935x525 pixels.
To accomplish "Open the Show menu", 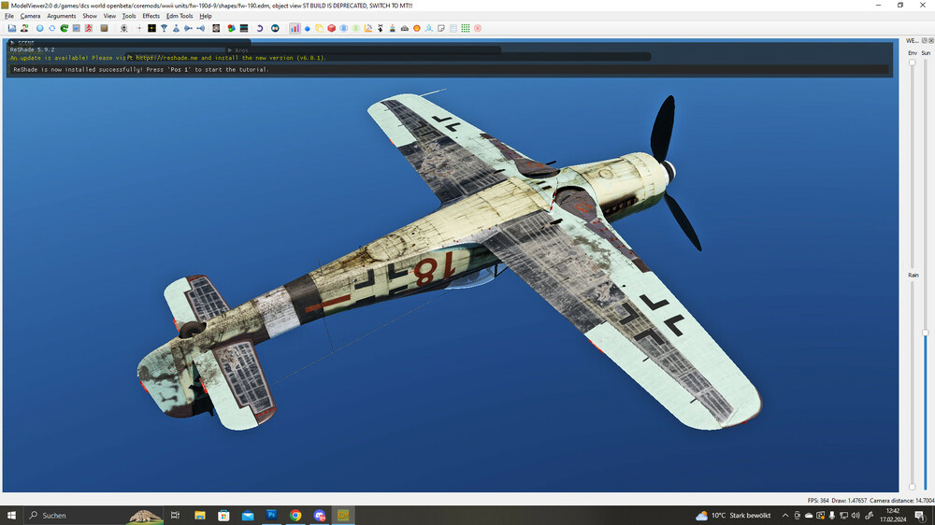I will coord(90,16).
